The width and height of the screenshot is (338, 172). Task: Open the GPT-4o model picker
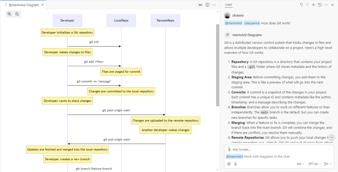pyautogui.click(x=314, y=164)
